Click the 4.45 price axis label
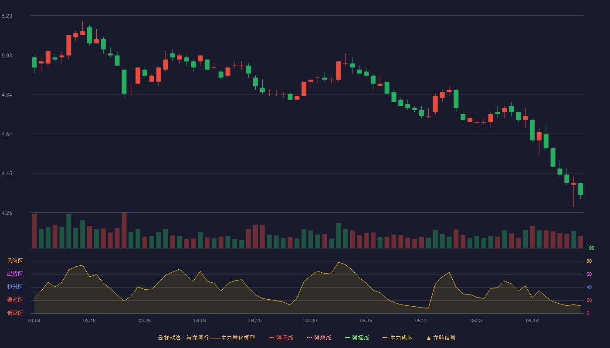This screenshot has height=348, width=610. point(7,174)
